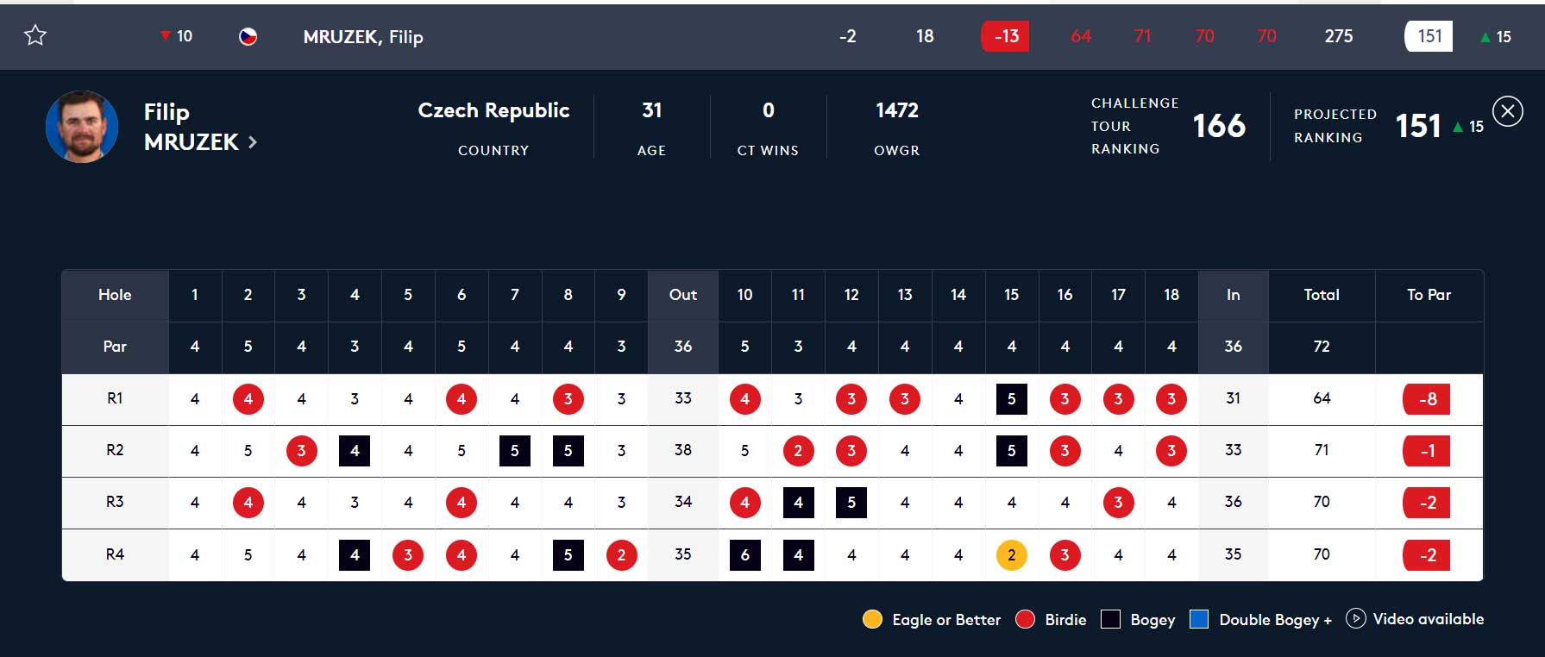This screenshot has height=657, width=1545.
Task: Click the yellow eagle score on hole 15
Action: (x=1011, y=554)
